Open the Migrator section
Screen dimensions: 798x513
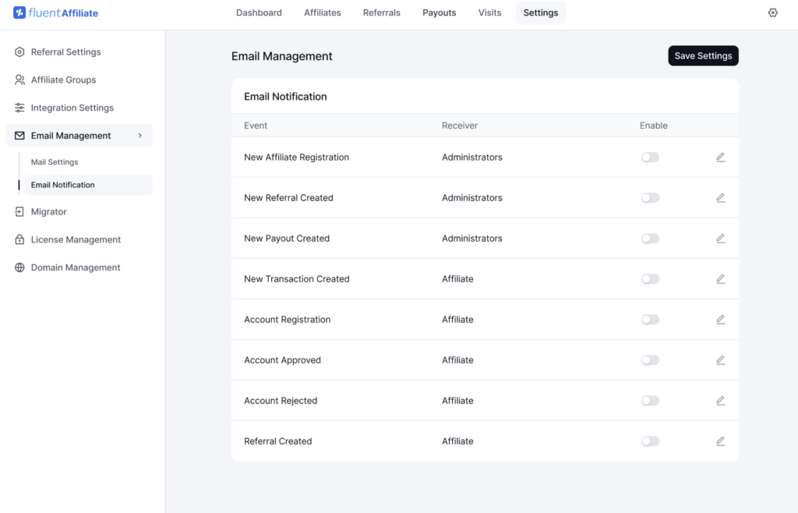coord(48,212)
